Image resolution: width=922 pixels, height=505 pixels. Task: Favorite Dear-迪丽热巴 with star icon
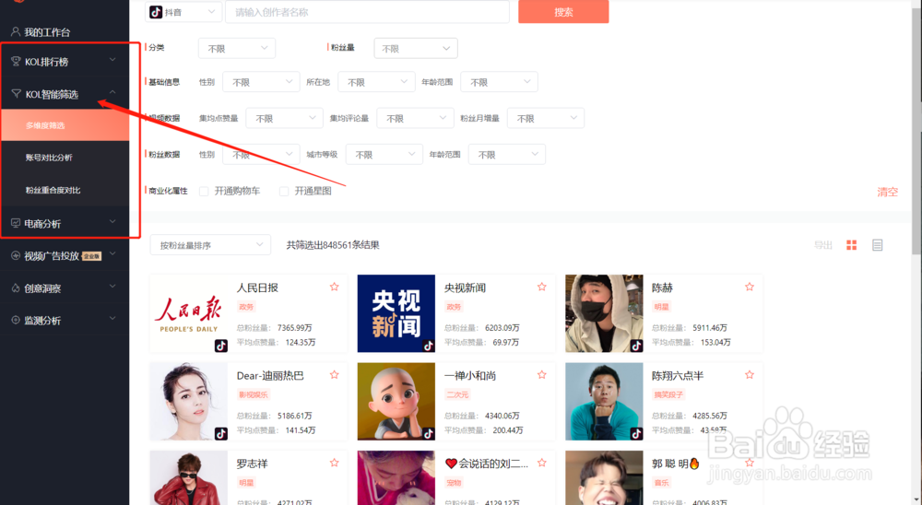[334, 374]
